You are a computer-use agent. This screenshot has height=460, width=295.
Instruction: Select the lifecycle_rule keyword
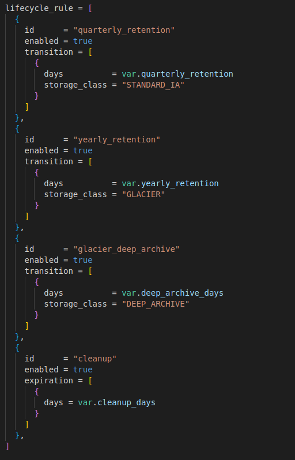(x=39, y=8)
